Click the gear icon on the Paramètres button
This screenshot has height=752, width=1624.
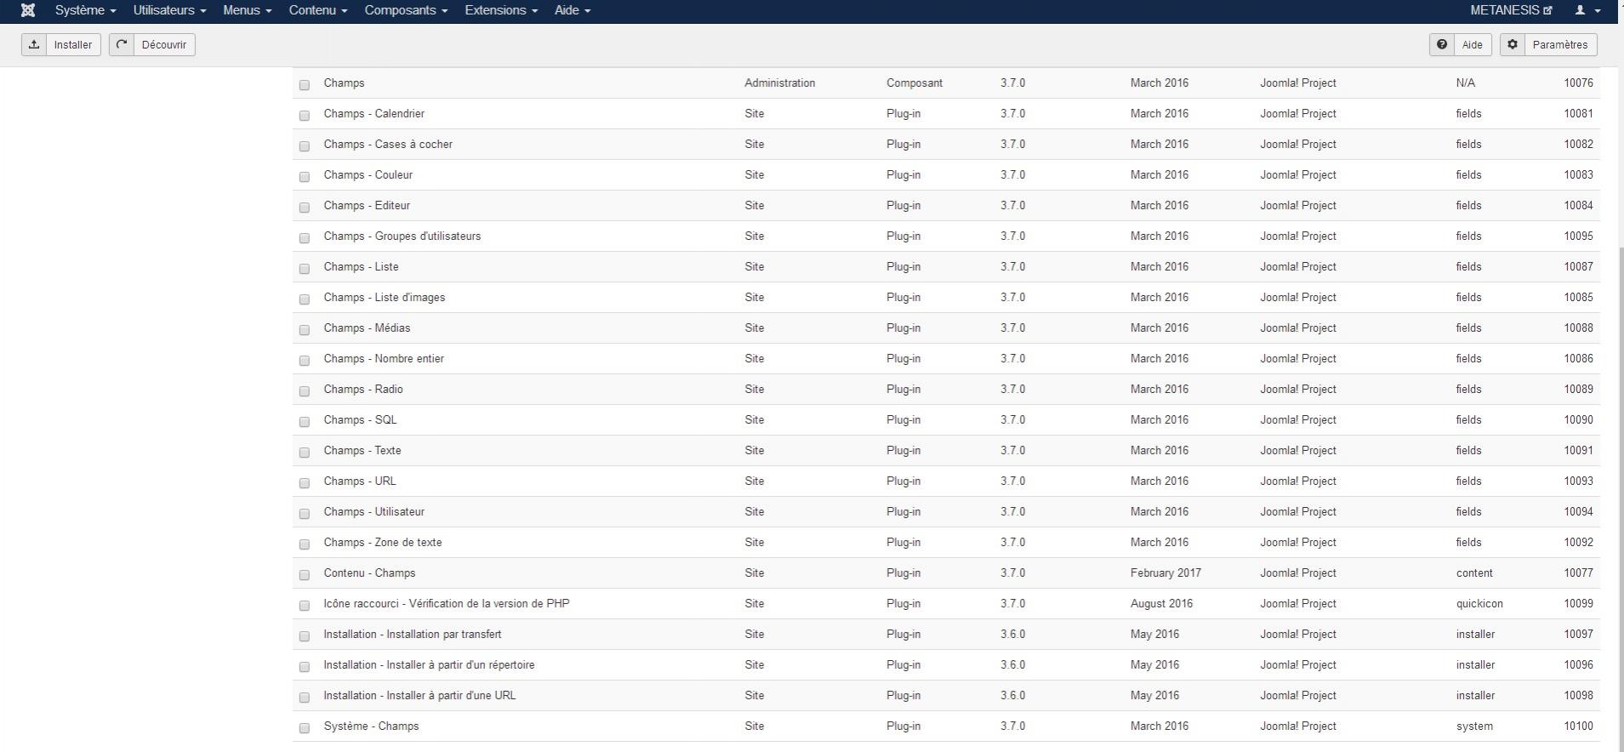coord(1513,44)
